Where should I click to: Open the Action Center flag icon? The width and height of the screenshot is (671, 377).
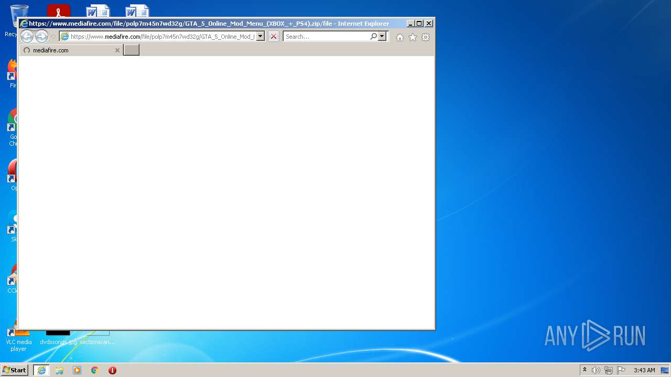[x=621, y=370]
